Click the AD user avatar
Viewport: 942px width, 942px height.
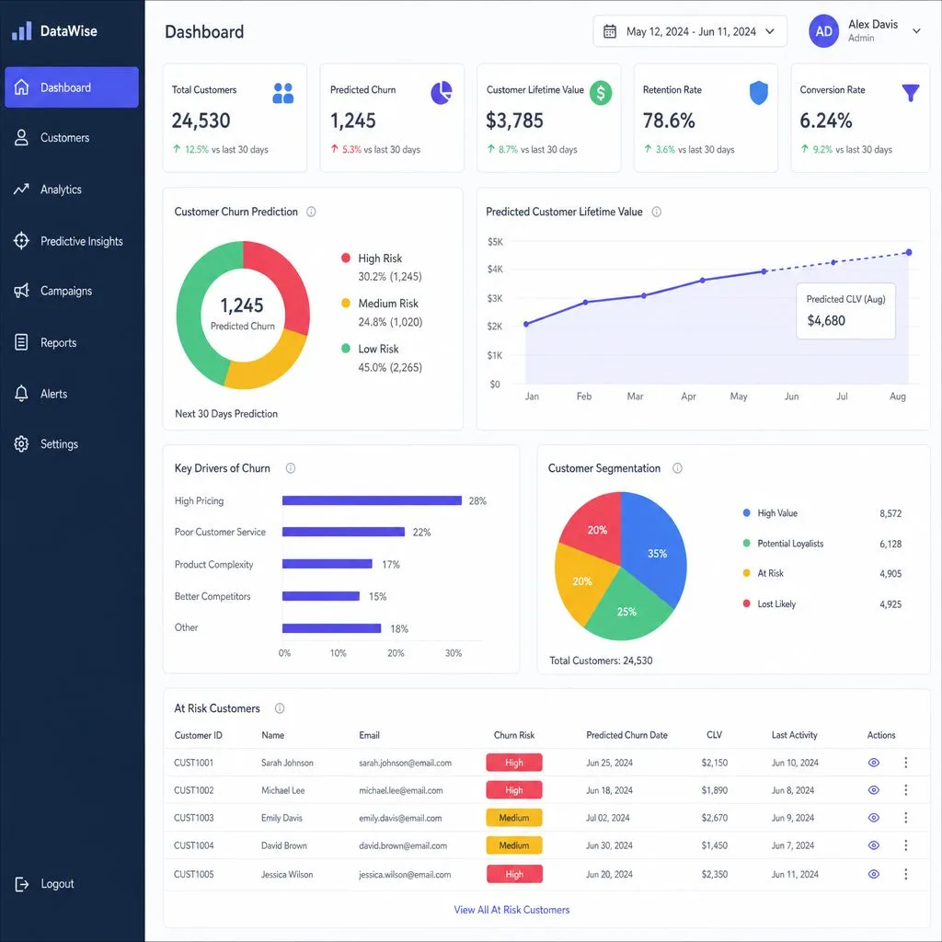[x=823, y=31]
